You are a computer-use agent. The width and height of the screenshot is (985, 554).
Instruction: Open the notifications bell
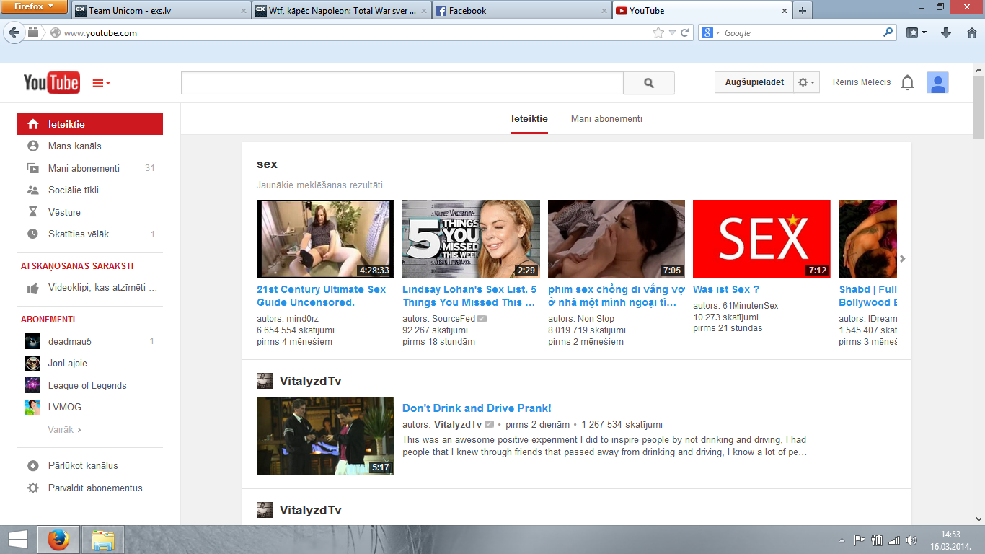(908, 82)
